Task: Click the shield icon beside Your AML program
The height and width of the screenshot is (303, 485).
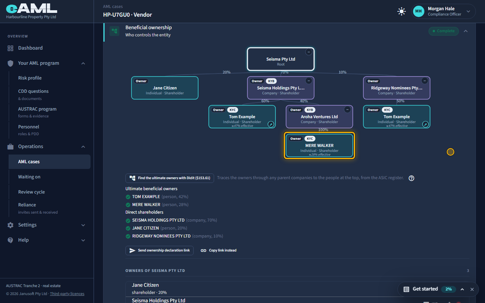Action: [x=10, y=63]
